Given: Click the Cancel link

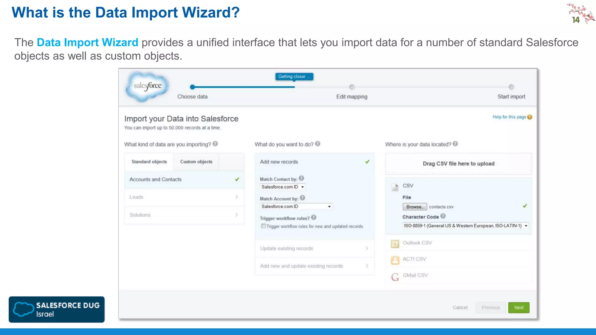Looking at the screenshot, I should [460, 308].
